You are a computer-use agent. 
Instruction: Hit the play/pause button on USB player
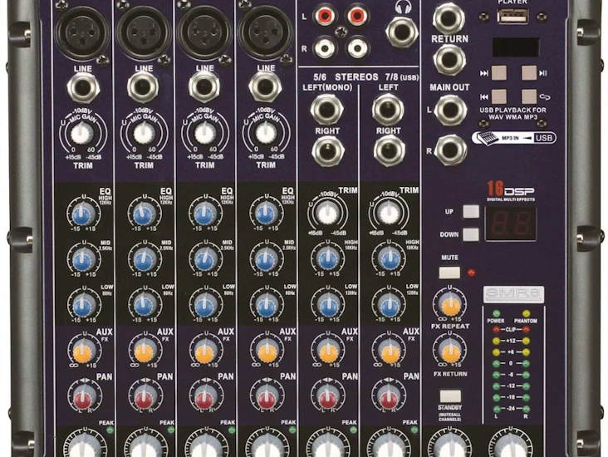(529, 72)
